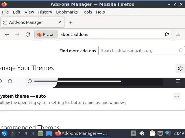Select the System theme — auto title
185x138 pixels.
click(23, 96)
